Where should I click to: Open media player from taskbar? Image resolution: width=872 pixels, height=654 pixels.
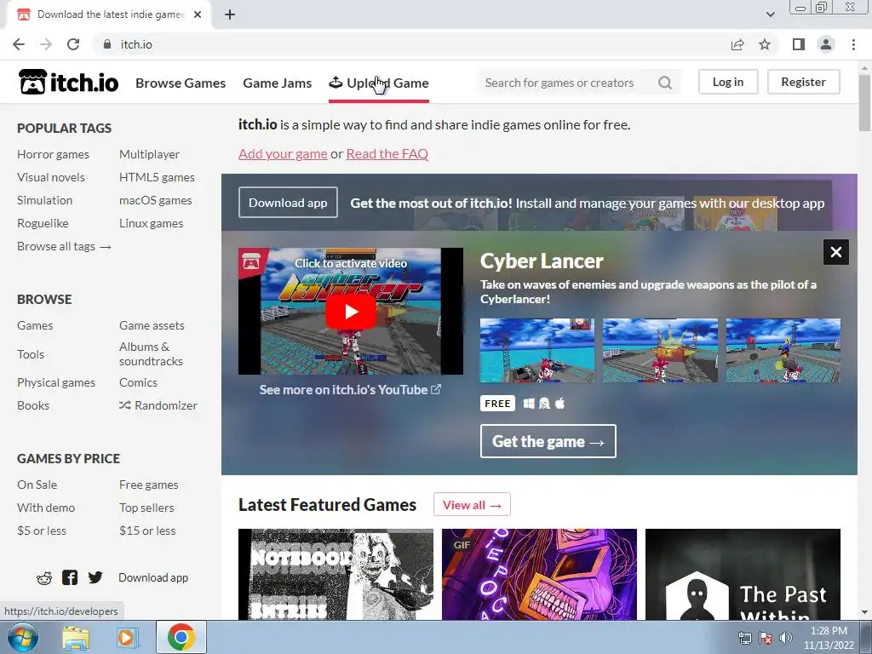[x=128, y=638]
